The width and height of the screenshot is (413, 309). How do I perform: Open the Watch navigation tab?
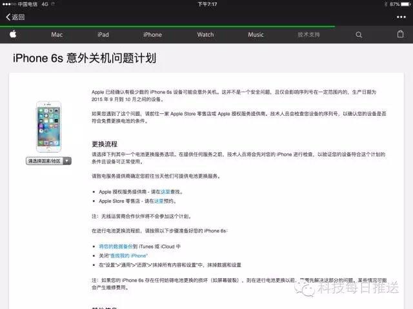coord(205,35)
